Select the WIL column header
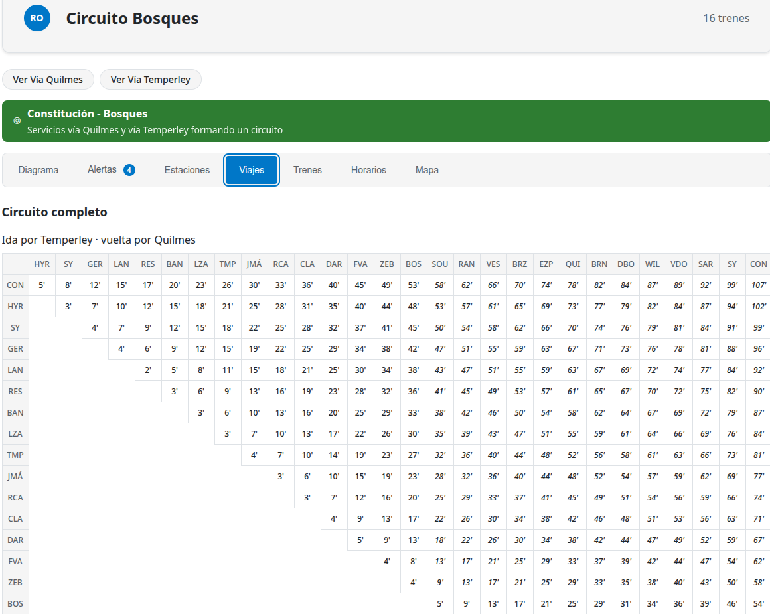 (x=652, y=264)
